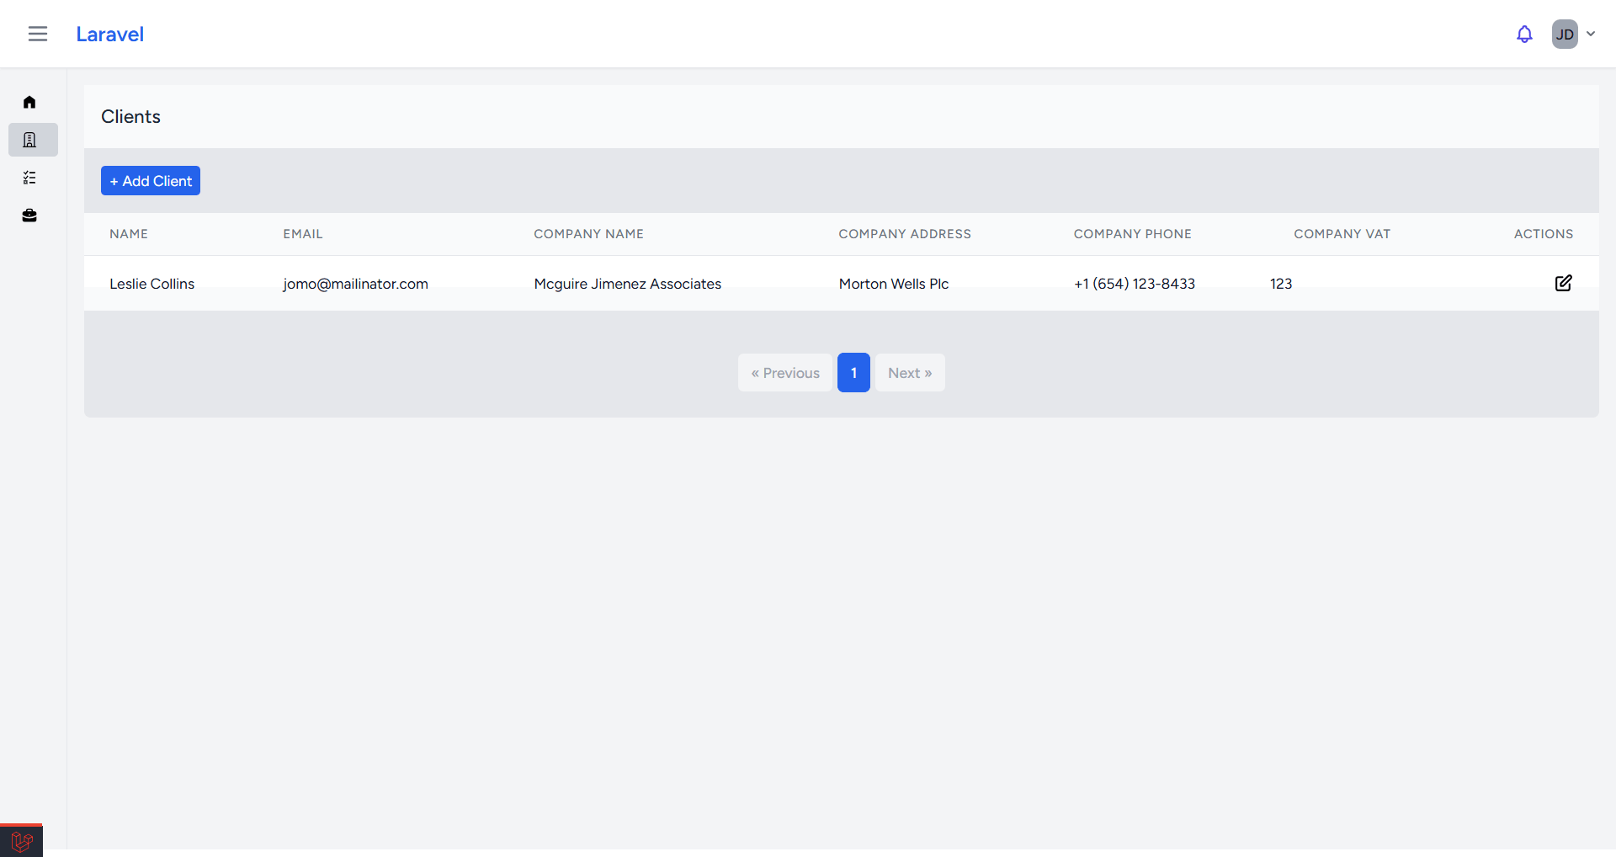
Task: Select the Leslie Collins name cell
Action: tap(151, 284)
